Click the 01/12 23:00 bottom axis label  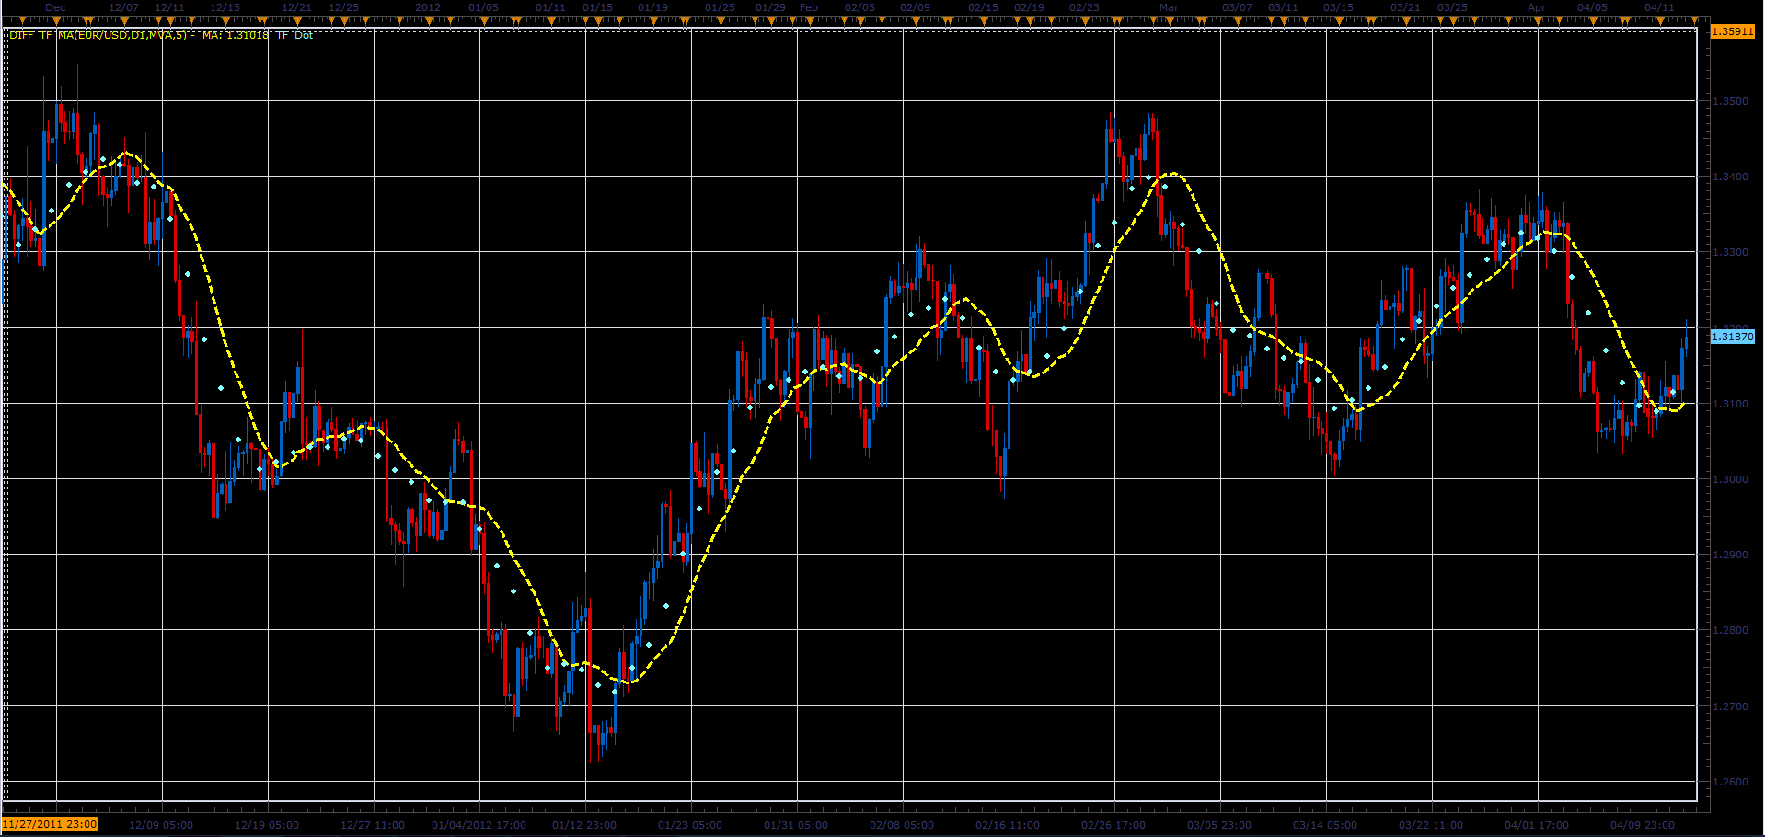(584, 825)
